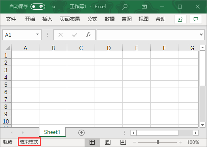Select row 4 header

pos(6,77)
